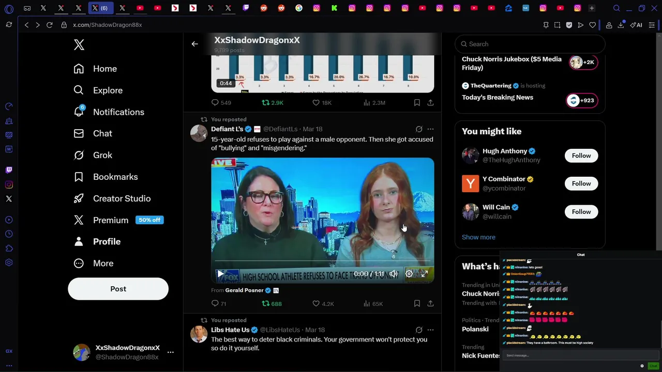Like the post with 18K likes
The image size is (662, 372).
322,103
